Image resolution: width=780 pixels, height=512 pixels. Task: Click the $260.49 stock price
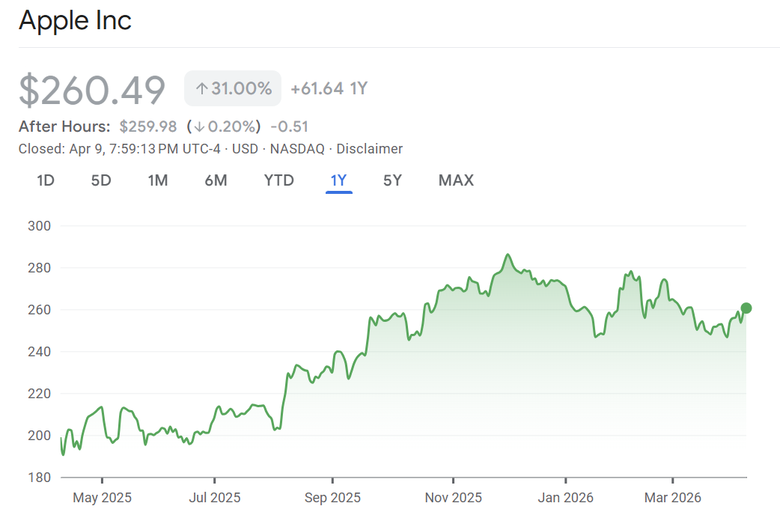click(x=91, y=90)
